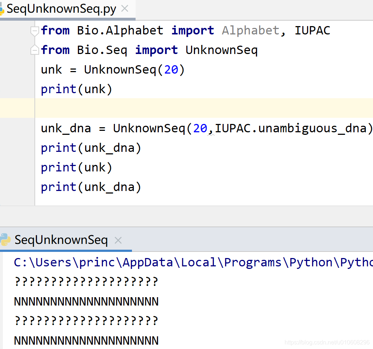373x349 pixels.
Task: Click 'IUPAC.unambiguous_dna' argument in the code
Action: click(x=291, y=128)
